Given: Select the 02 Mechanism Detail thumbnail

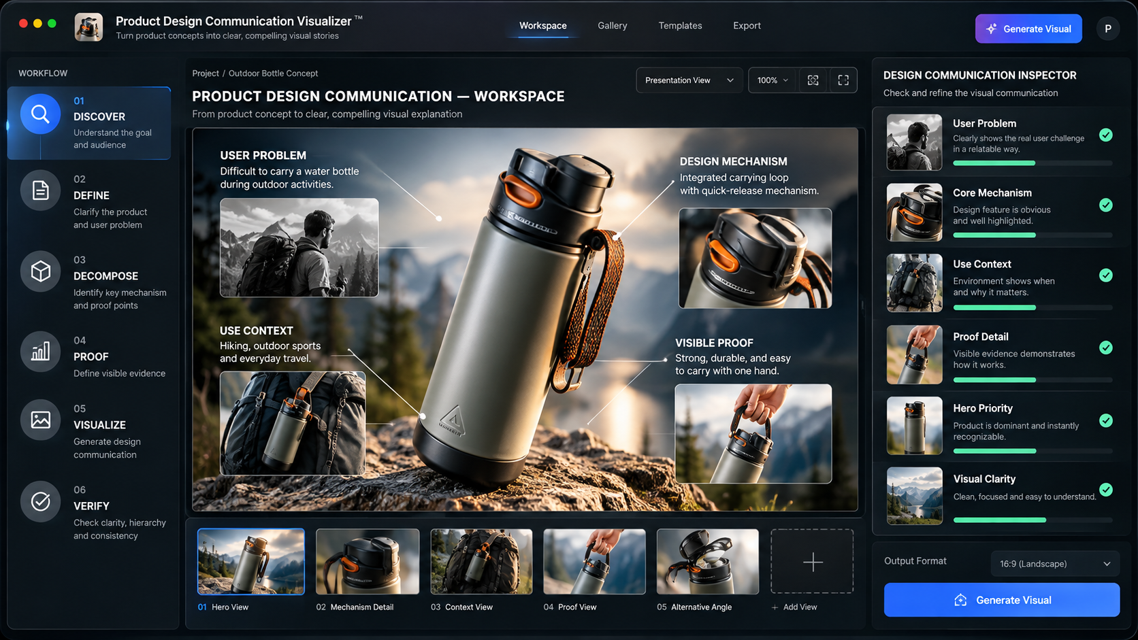Looking at the screenshot, I should pos(368,562).
